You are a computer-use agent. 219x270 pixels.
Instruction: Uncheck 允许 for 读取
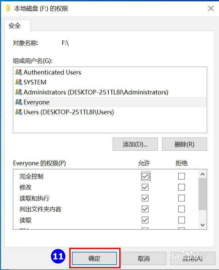click(x=145, y=220)
